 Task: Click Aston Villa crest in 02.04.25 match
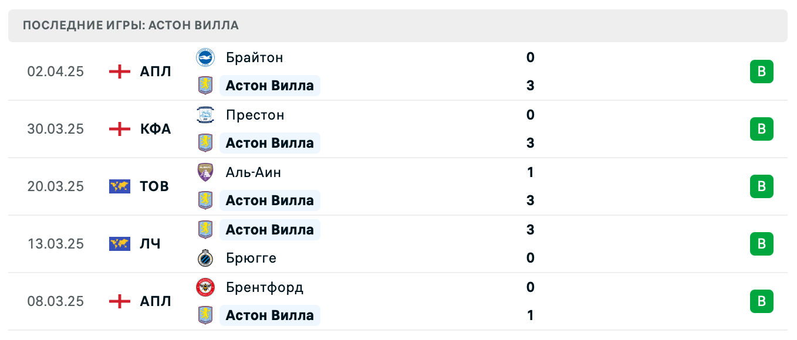pos(205,86)
